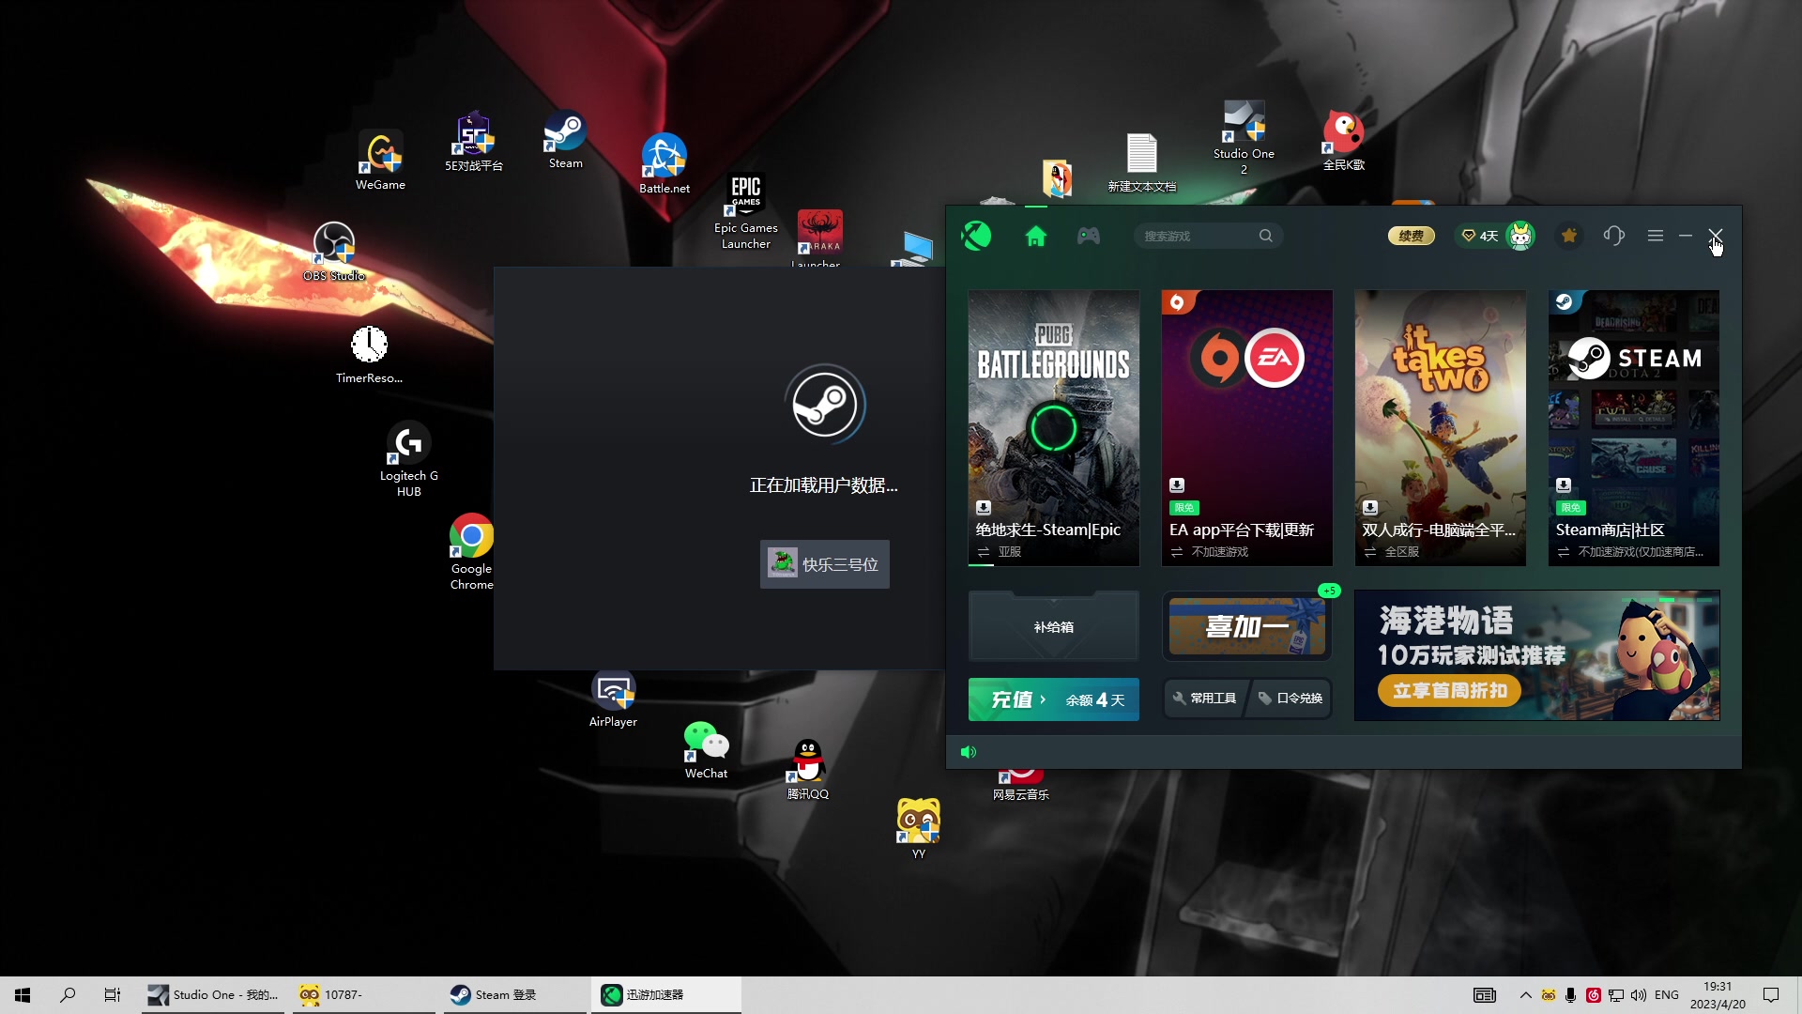1802x1014 pixels.
Task: Change Steam store acceleration mode option
Action: pos(1631,552)
